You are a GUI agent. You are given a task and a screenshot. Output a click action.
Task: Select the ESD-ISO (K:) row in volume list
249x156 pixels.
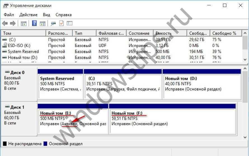coord(19,45)
